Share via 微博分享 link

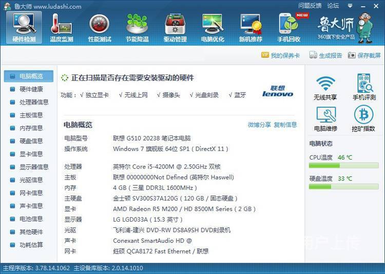[x=259, y=125]
